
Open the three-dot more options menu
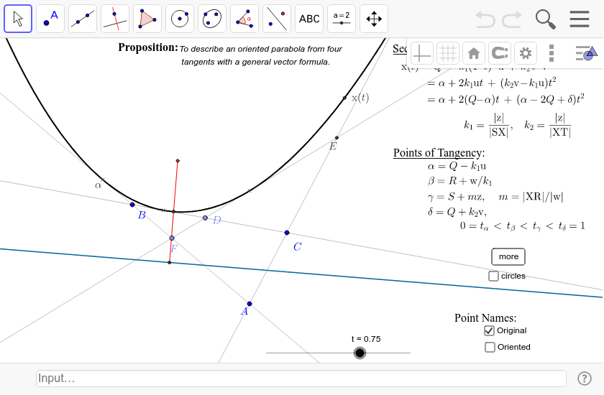[552, 53]
